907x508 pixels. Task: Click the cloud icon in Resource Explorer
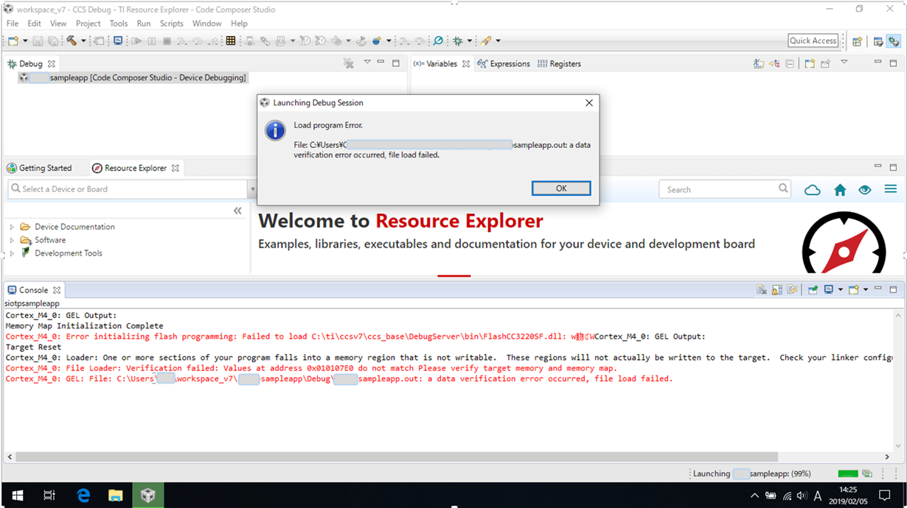coord(812,189)
